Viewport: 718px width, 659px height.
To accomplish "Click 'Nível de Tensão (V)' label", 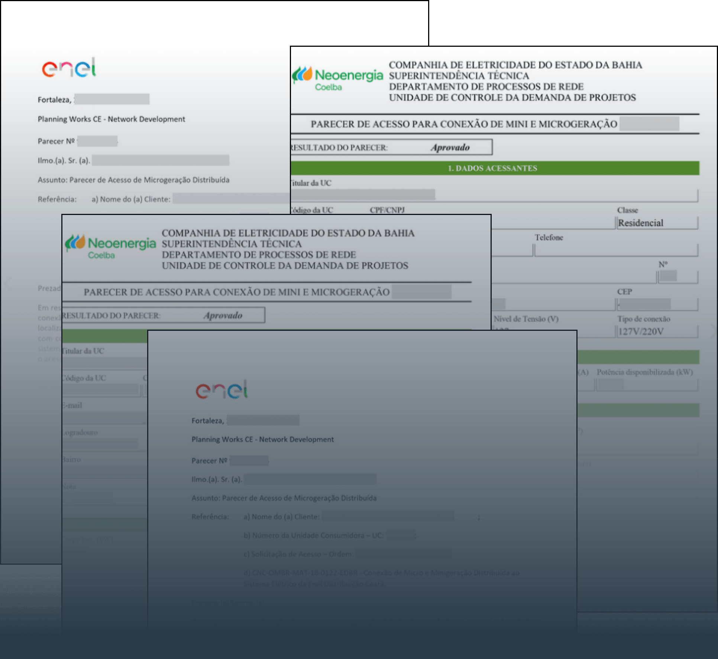I will 526,319.
